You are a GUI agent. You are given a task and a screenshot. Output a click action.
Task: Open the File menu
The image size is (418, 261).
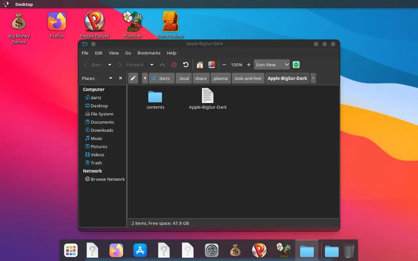(x=85, y=53)
